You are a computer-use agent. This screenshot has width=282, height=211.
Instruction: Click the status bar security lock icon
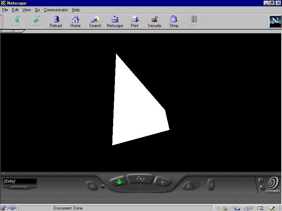[x=3, y=208]
